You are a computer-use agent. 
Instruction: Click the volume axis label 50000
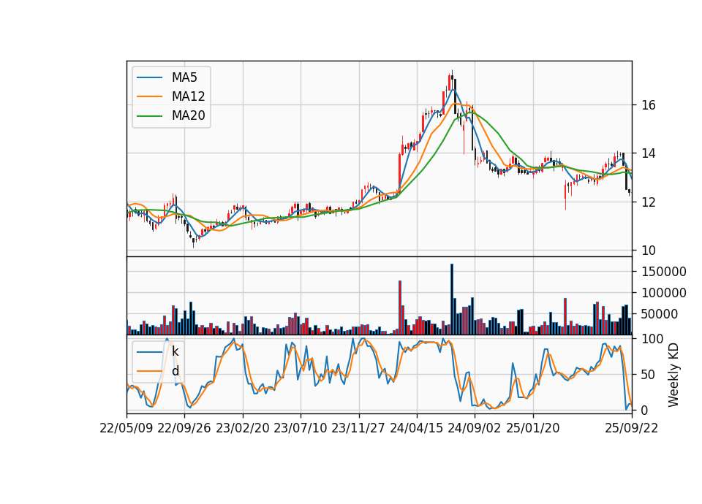[x=660, y=314]
